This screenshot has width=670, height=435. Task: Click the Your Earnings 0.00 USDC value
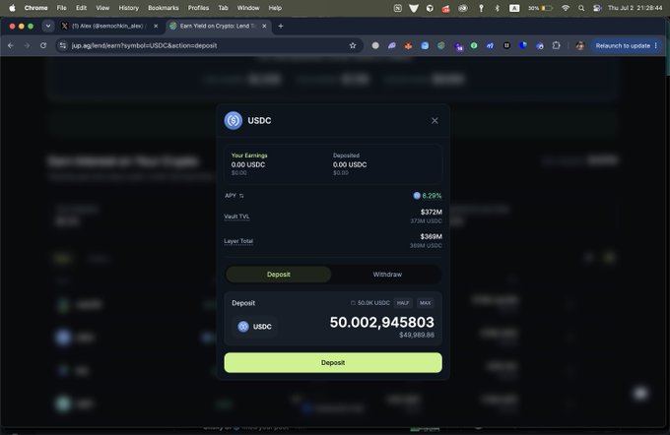click(248, 164)
